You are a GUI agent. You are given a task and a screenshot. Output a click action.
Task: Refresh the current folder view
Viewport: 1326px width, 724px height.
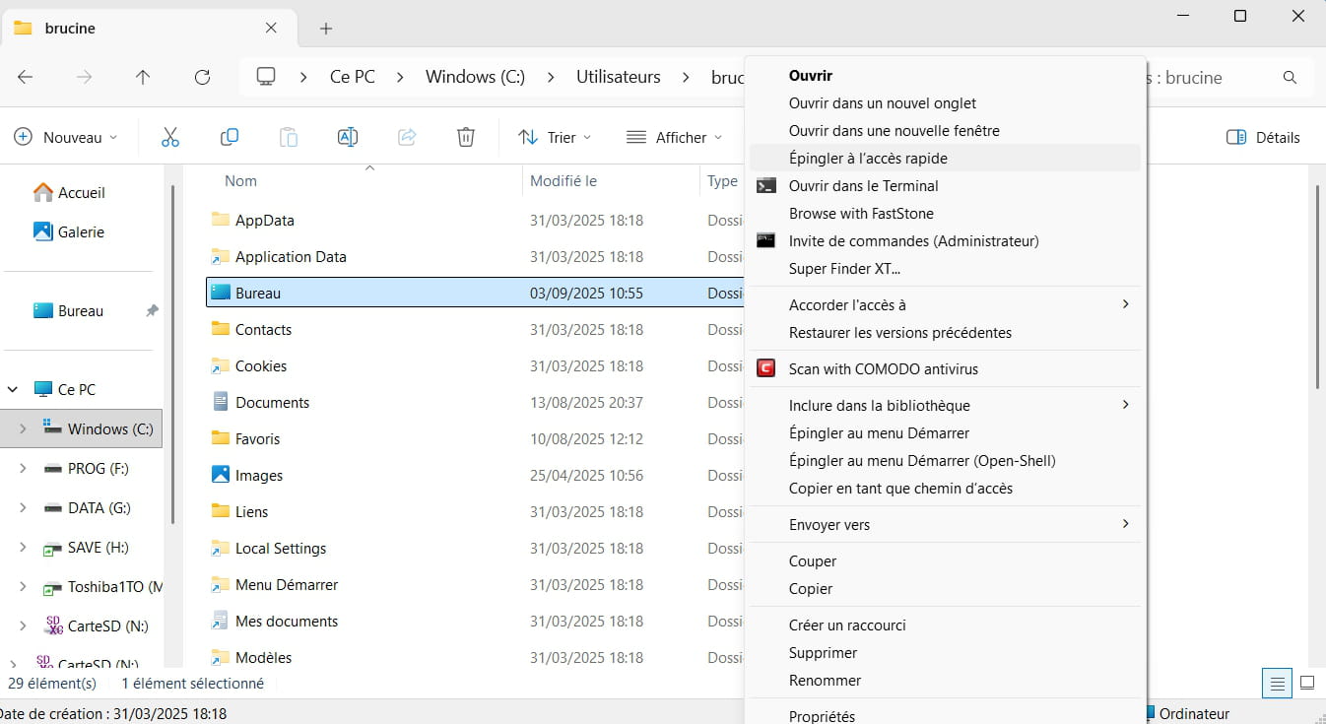[202, 77]
